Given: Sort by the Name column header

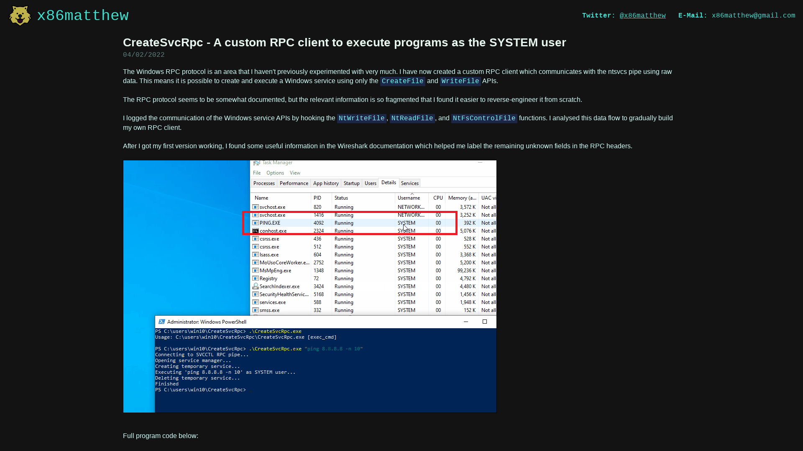Looking at the screenshot, I should coord(281,198).
